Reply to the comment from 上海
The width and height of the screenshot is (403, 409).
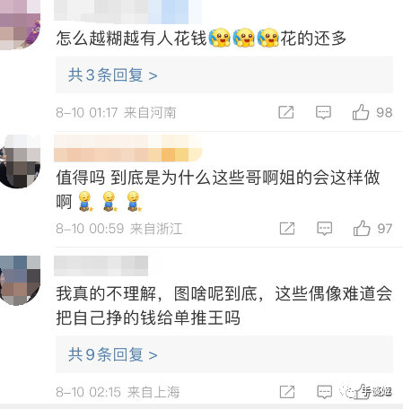(x=325, y=392)
